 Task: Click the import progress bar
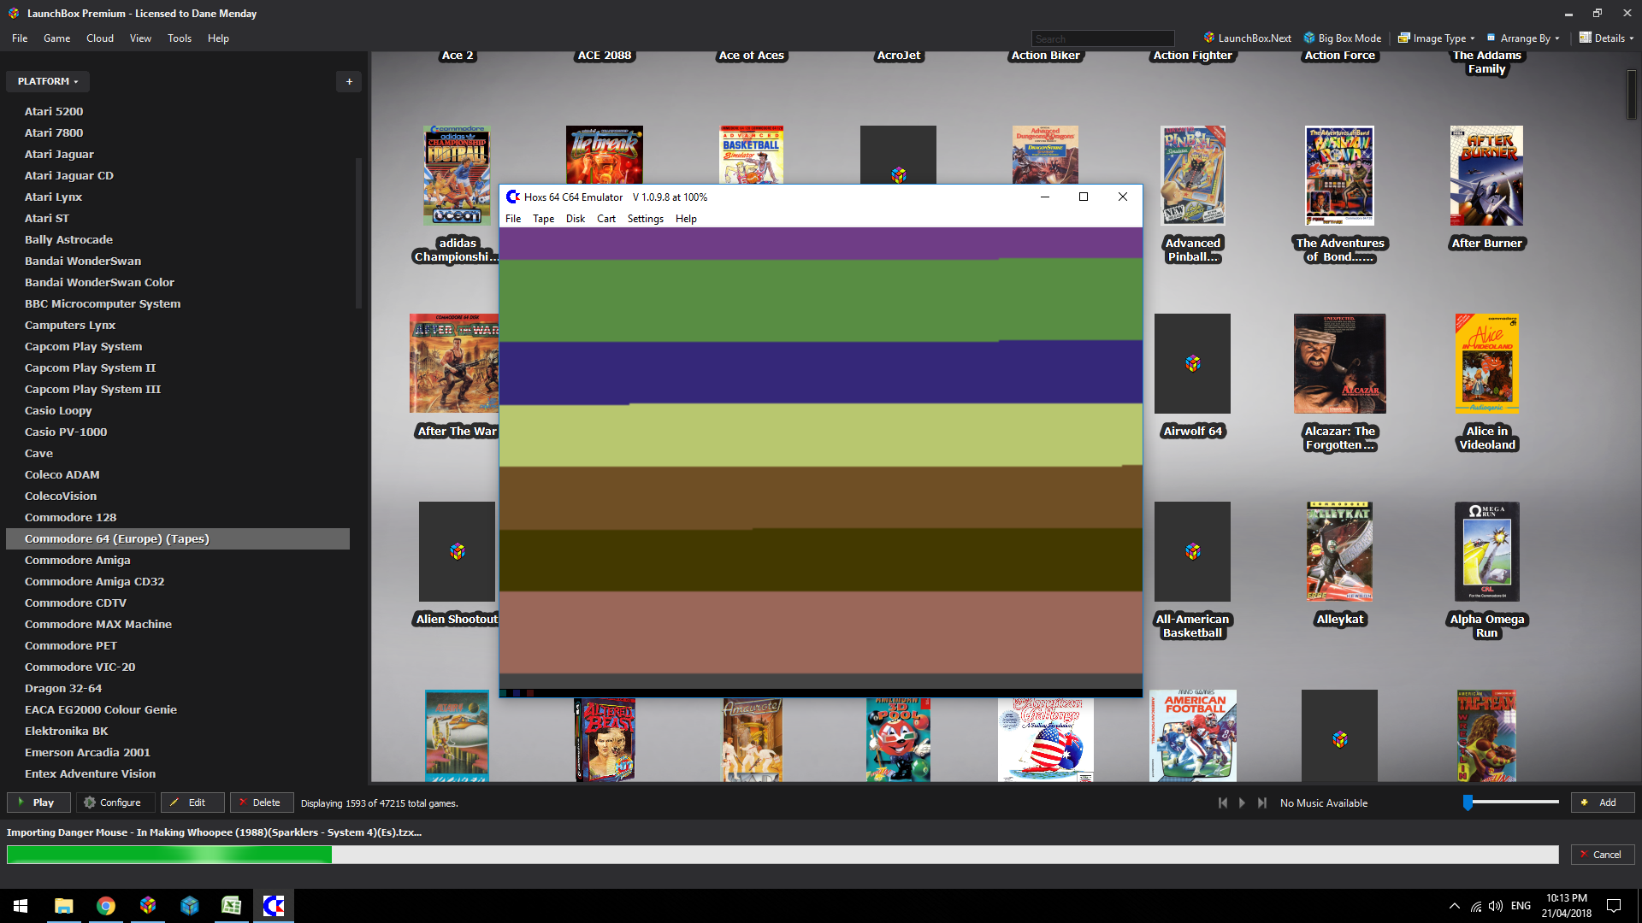click(x=783, y=855)
